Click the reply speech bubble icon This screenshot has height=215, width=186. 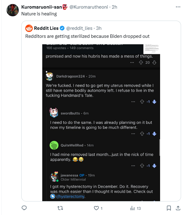tap(24, 208)
